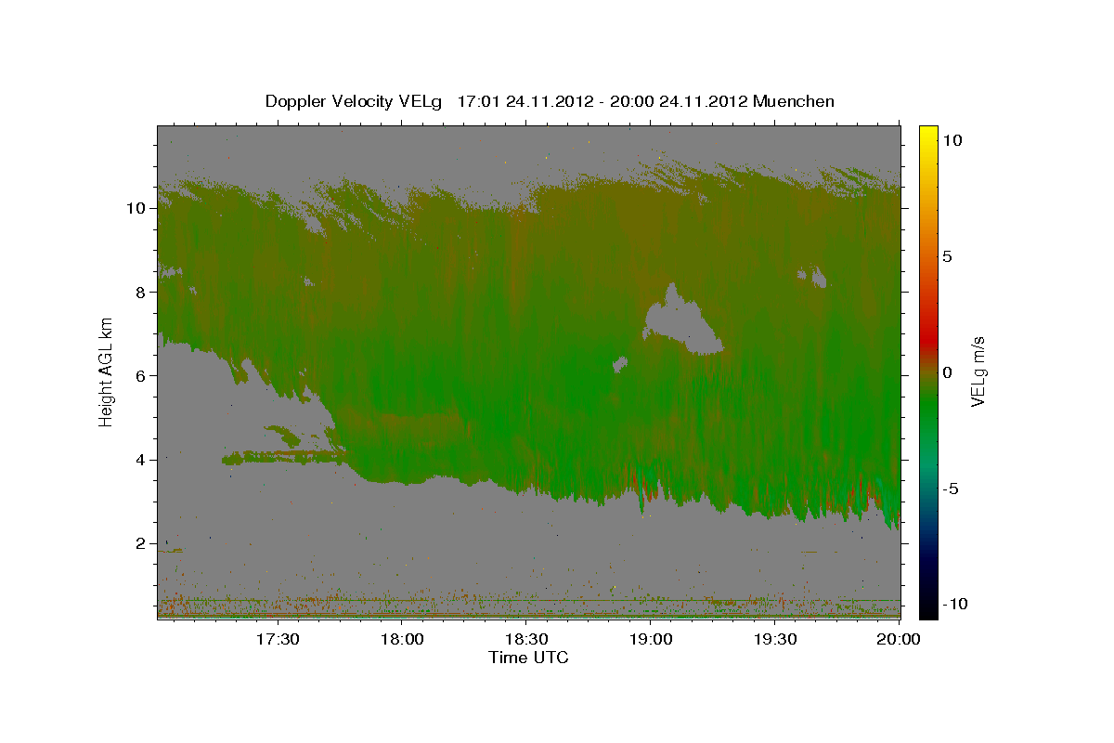Click the colorbar value '-5'
Image resolution: width=1114 pixels, height=743 pixels.
pyautogui.click(x=951, y=488)
